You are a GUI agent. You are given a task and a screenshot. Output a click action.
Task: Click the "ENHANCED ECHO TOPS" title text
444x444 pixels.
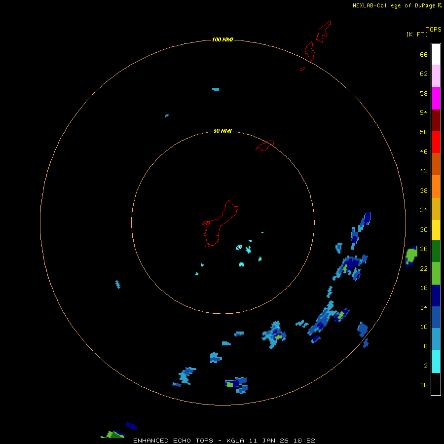173,441
